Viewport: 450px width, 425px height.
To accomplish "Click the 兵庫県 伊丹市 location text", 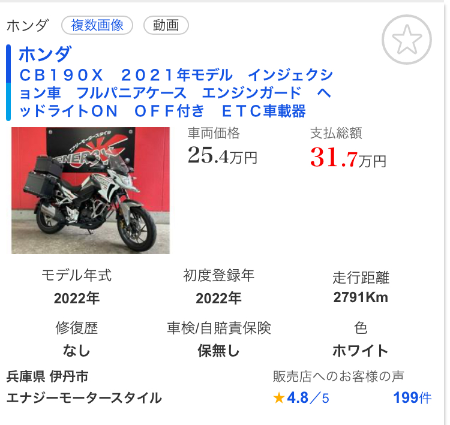I will (47, 376).
